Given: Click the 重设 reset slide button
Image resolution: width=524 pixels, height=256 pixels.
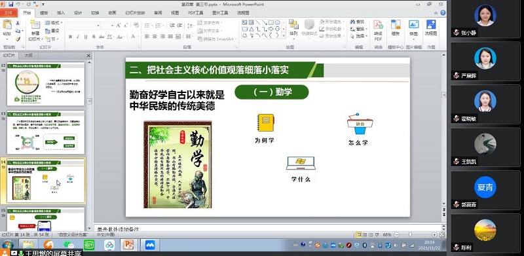Looking at the screenshot, I should click(x=53, y=31).
